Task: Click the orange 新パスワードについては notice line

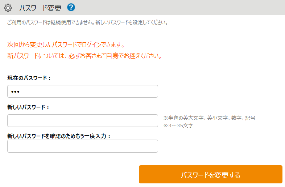Action: tap(84, 56)
